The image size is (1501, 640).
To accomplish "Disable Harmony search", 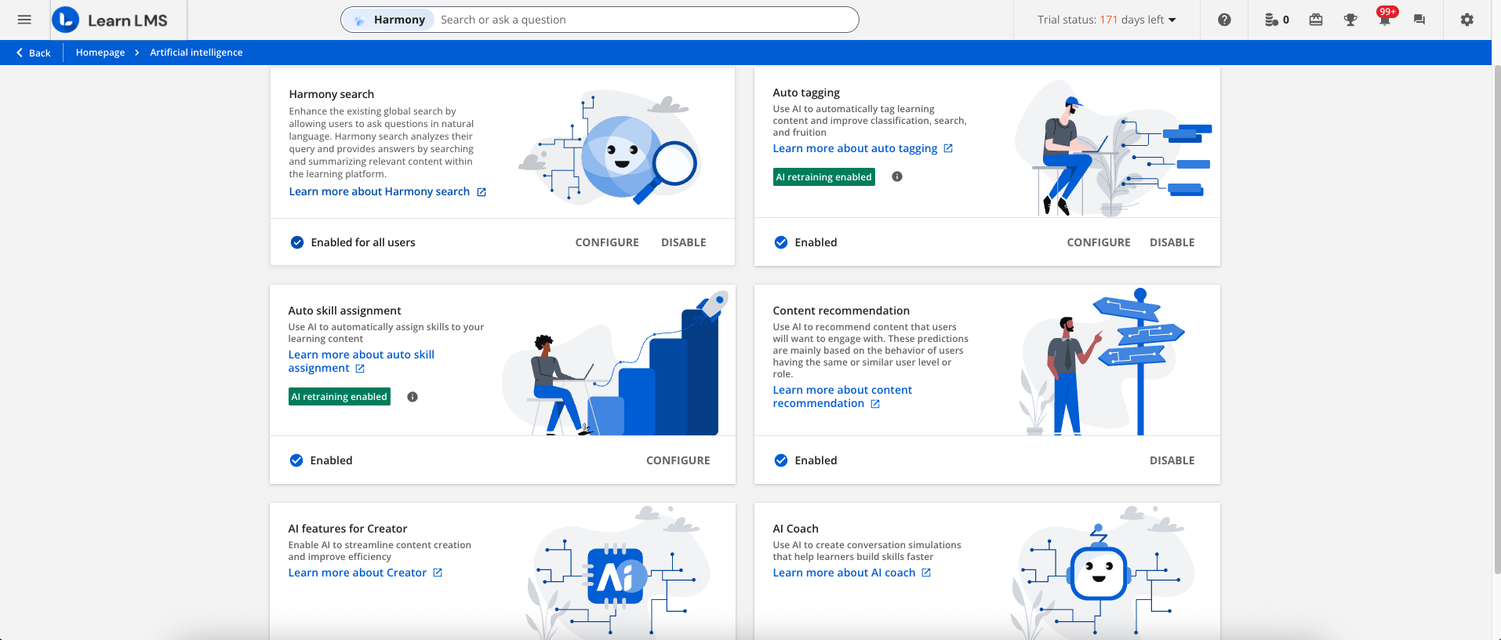I will tap(684, 242).
